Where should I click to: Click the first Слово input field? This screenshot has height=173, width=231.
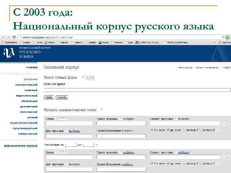coord(69,123)
